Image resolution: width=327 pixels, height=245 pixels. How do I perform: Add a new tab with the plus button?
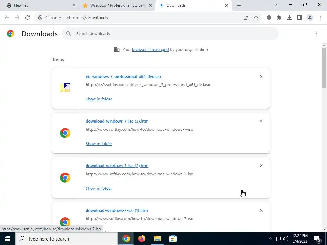click(x=239, y=5)
